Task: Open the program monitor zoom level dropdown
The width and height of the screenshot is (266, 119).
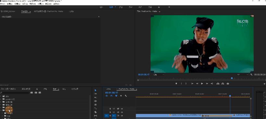Action: point(158,75)
